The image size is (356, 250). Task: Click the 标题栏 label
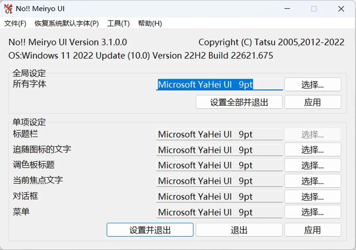[x=25, y=134]
